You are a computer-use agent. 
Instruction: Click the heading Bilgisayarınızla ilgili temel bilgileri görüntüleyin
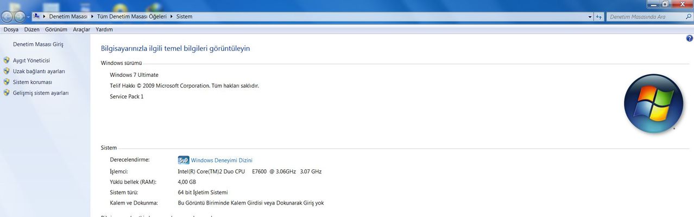[175, 48]
